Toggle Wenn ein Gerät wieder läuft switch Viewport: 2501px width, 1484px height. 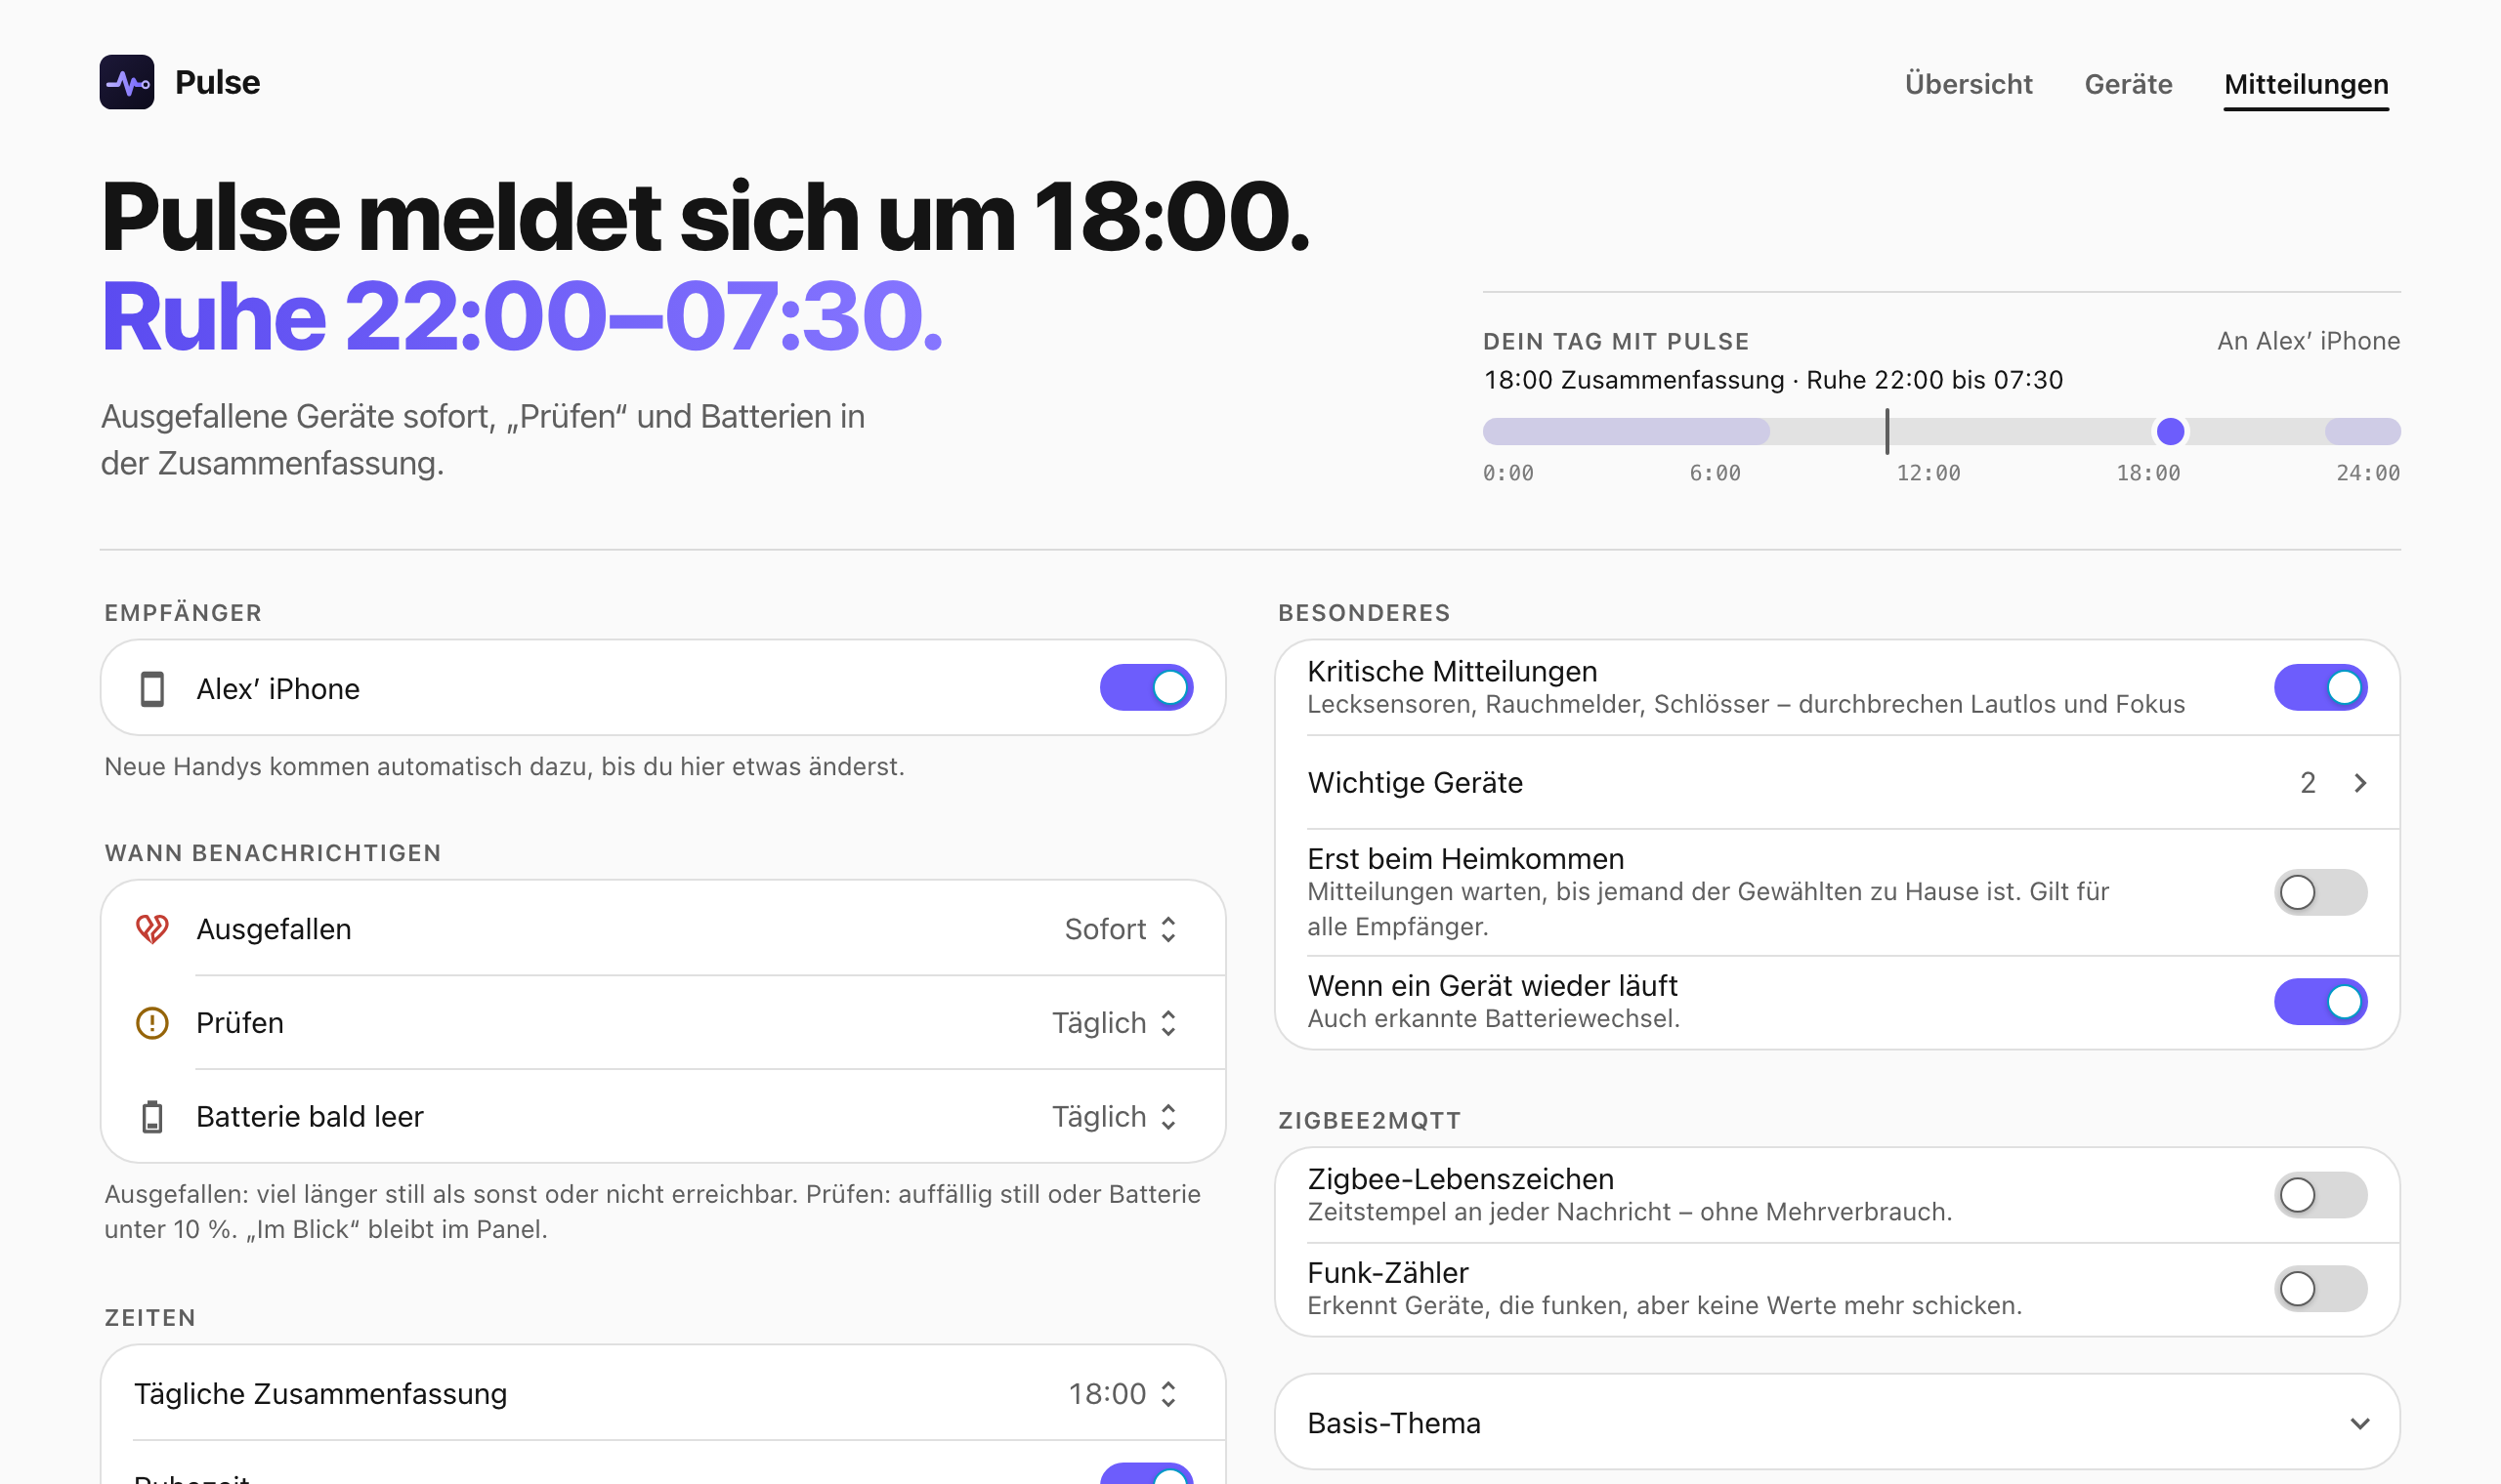[2321, 1002]
